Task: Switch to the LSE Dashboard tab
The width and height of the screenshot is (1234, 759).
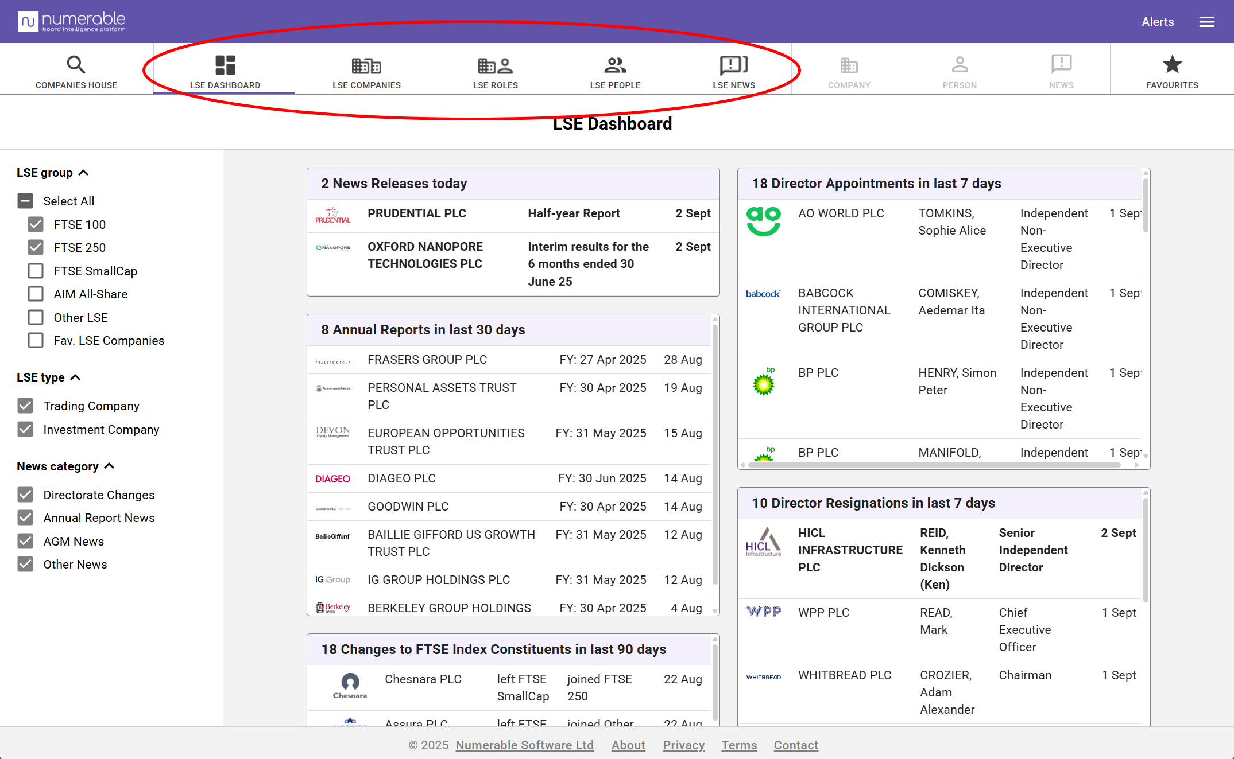Action: coord(225,72)
